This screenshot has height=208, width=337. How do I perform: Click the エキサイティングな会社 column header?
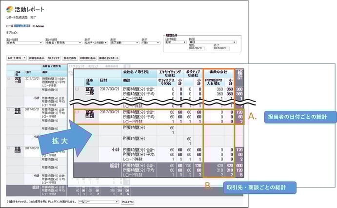[x=170, y=73]
